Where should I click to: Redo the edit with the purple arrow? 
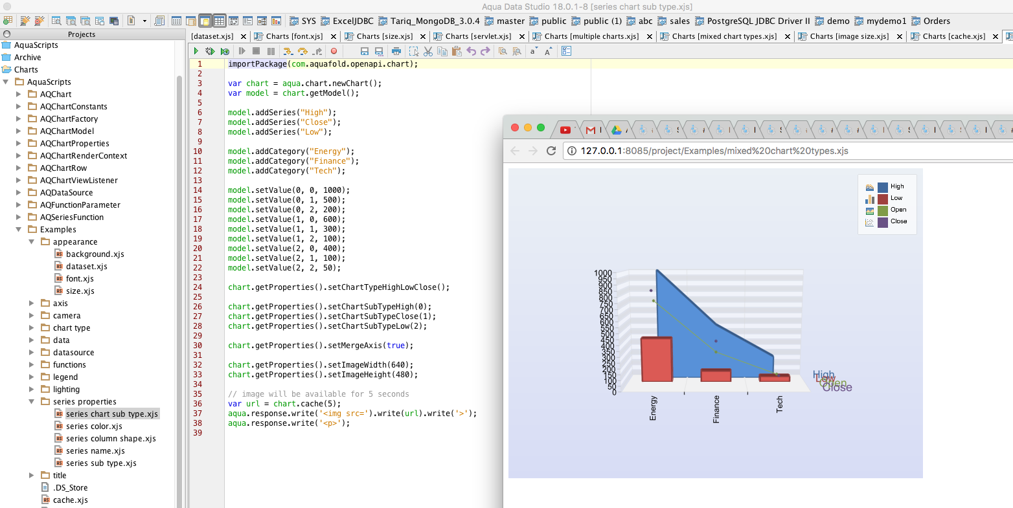tap(486, 51)
